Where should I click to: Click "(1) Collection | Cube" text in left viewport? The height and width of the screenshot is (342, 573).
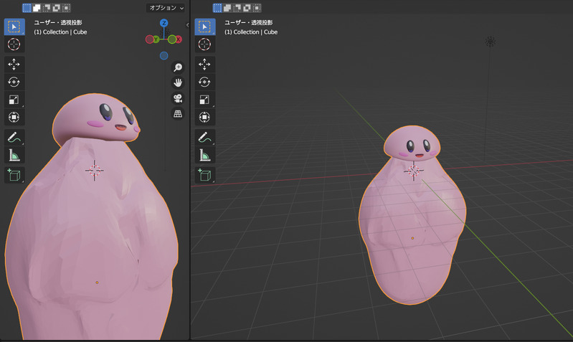point(60,32)
